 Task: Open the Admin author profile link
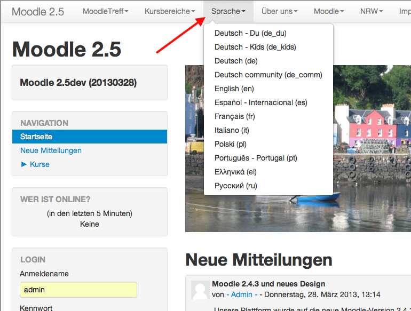tap(242, 294)
